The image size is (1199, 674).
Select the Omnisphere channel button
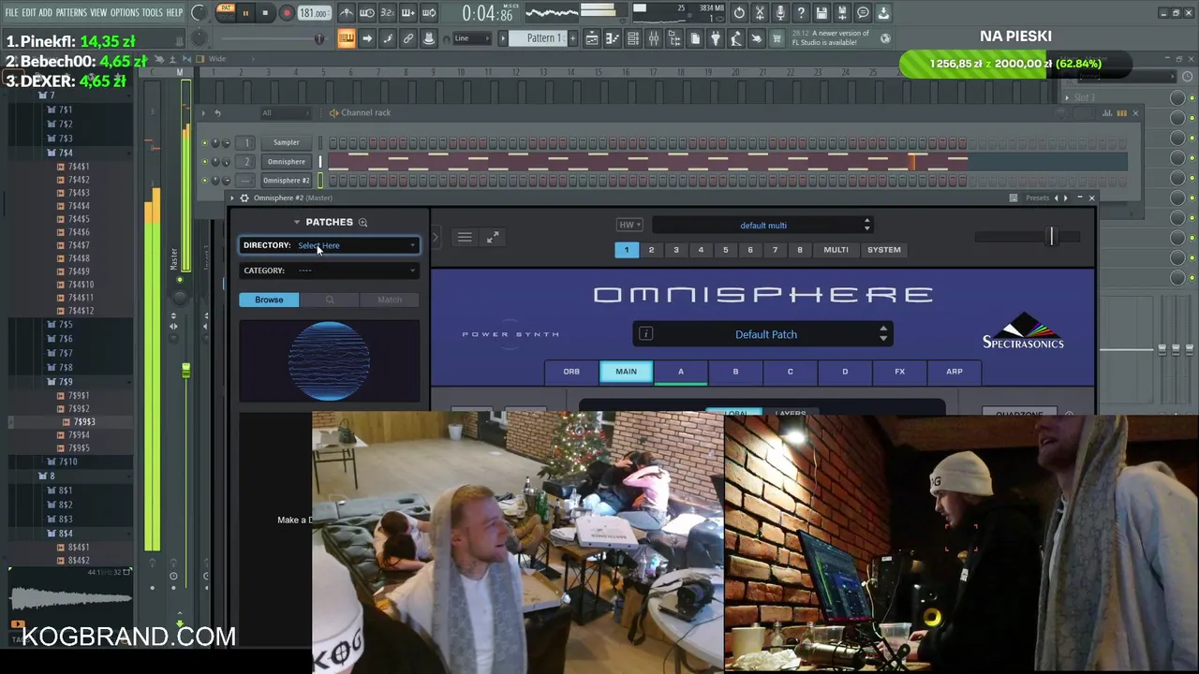[x=286, y=162]
